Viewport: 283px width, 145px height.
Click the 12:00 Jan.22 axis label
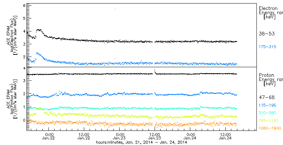tap(84, 137)
